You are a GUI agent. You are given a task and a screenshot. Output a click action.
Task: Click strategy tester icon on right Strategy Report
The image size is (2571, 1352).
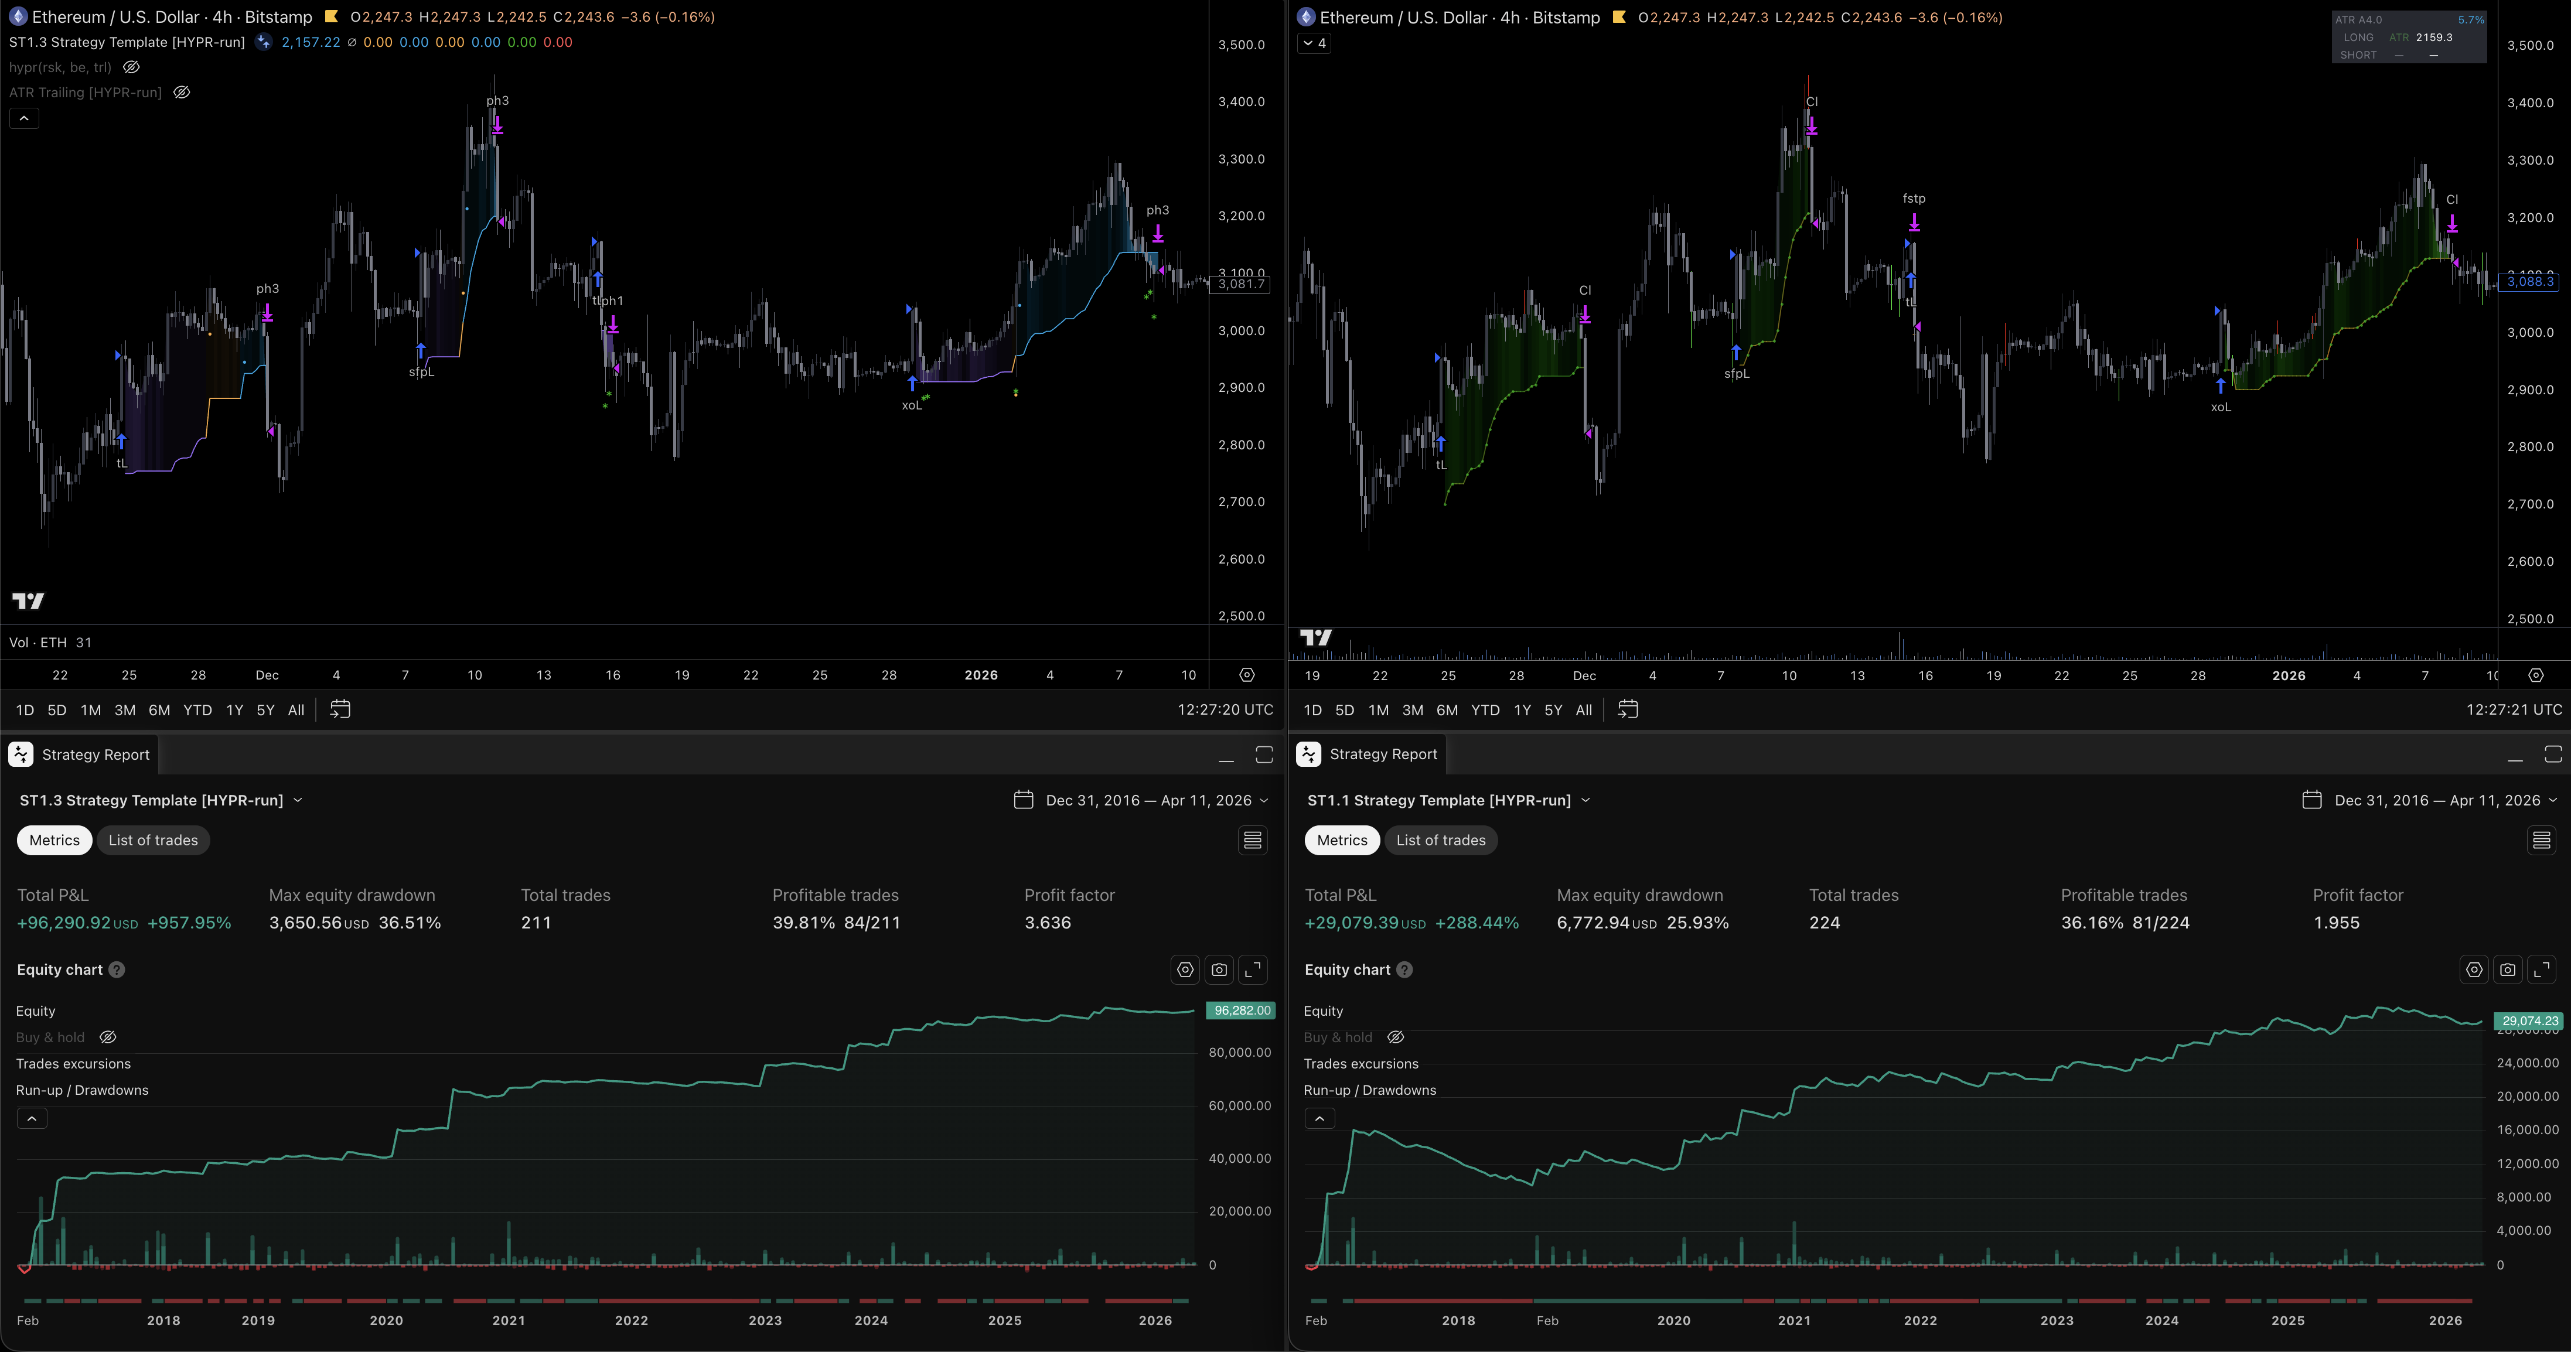tap(1308, 754)
